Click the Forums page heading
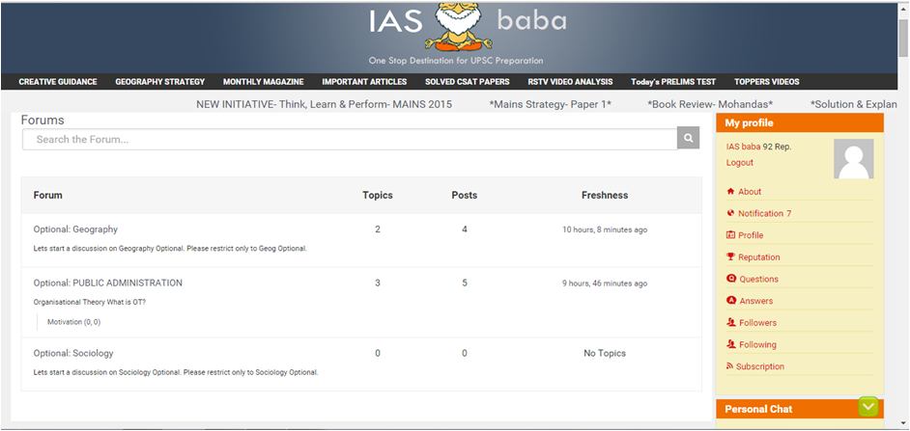Screen dimensions: 910x431 tap(43, 121)
